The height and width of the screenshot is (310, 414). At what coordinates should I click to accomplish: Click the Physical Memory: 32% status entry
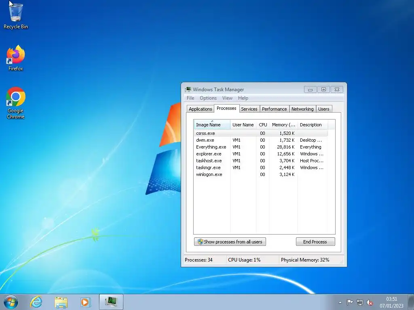[x=305, y=260]
